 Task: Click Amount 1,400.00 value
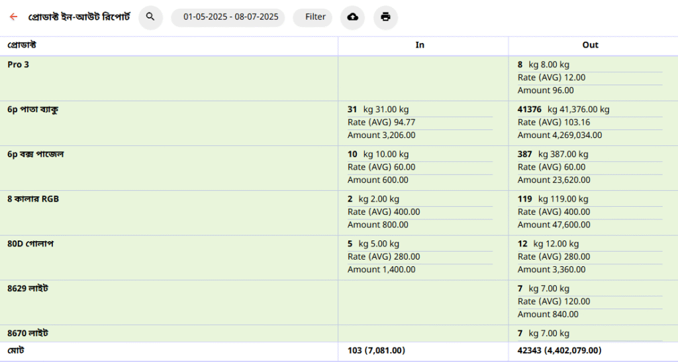pyautogui.click(x=381, y=270)
